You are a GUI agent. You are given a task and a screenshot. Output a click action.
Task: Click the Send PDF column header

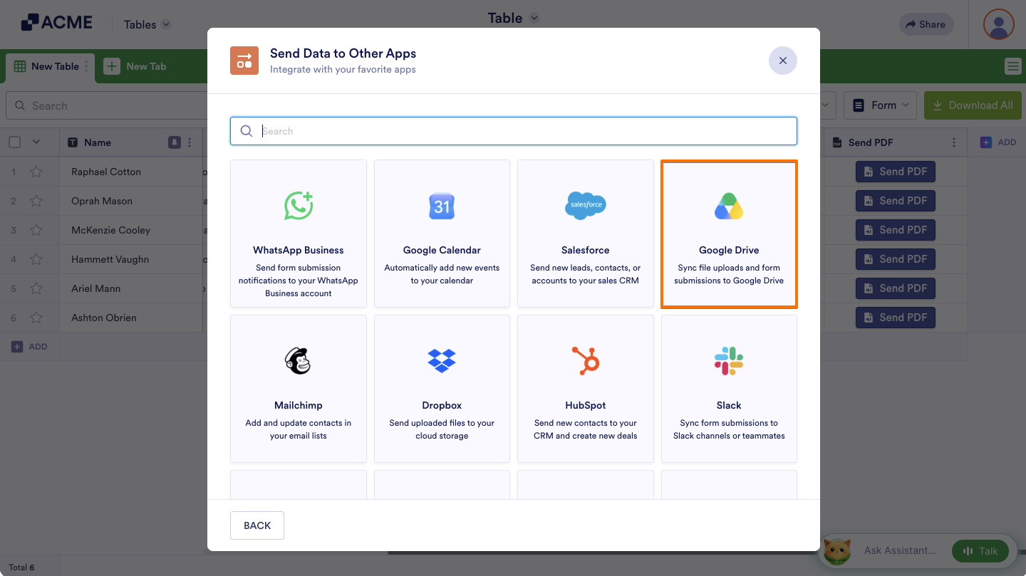894,142
